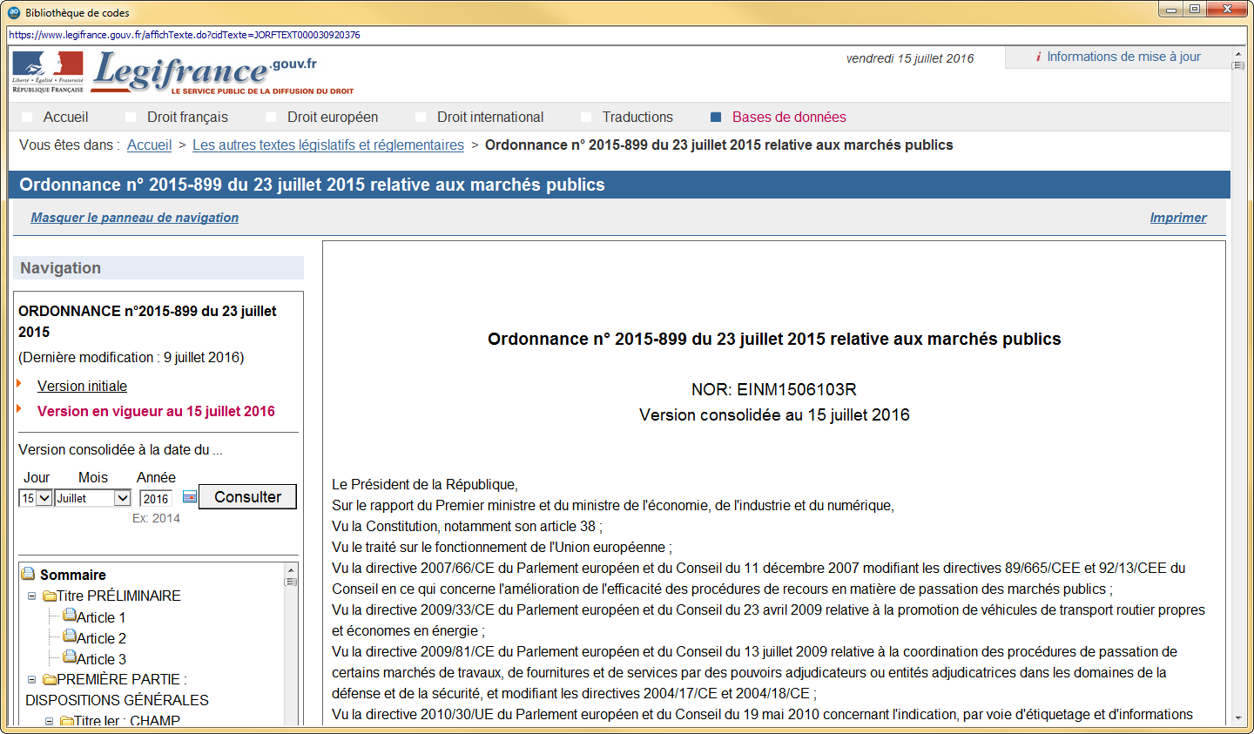Click the red info icon for mise à jour
Viewport: 1254px width, 734px height.
coord(1038,57)
